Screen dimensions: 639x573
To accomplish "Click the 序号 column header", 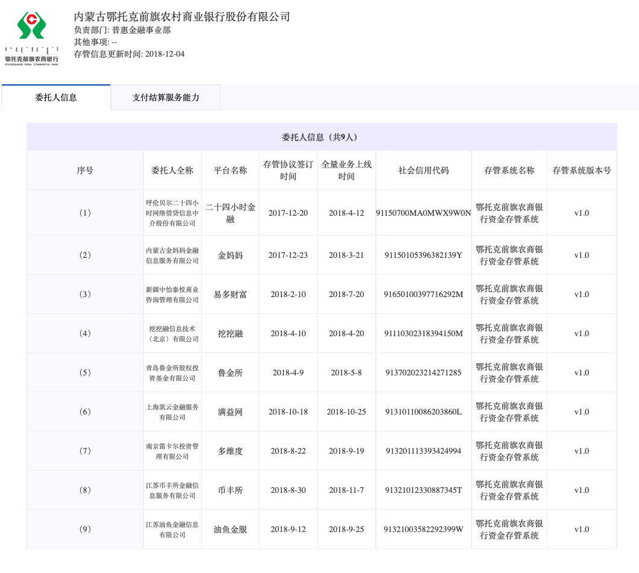I will coord(85,171).
